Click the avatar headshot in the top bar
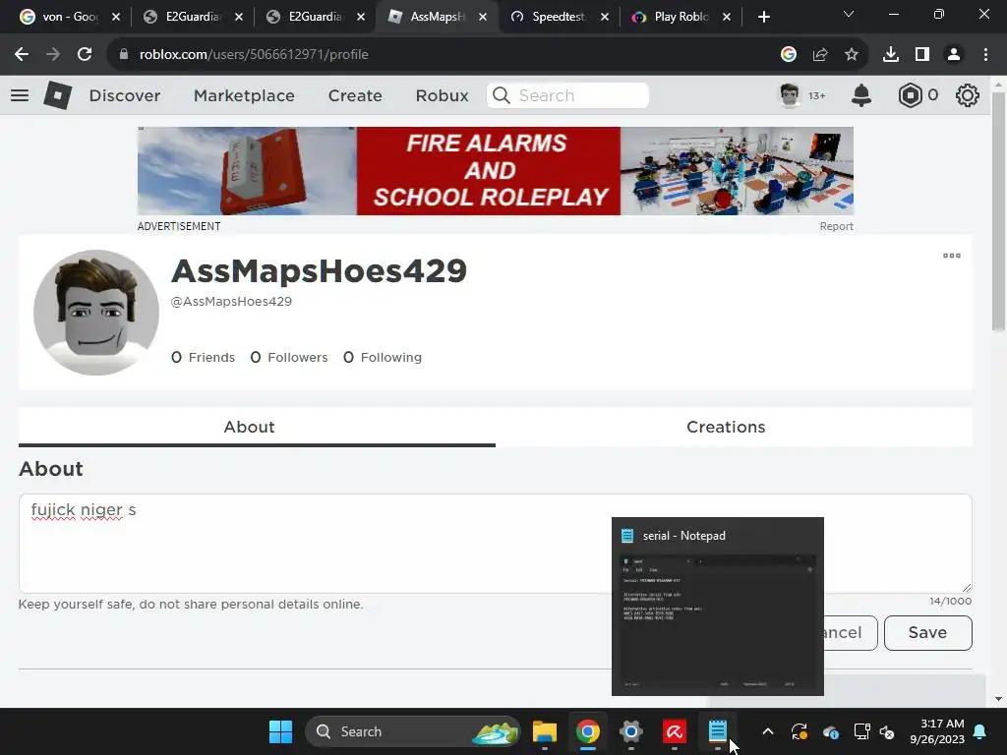Image resolution: width=1007 pixels, height=755 pixels. tap(790, 95)
